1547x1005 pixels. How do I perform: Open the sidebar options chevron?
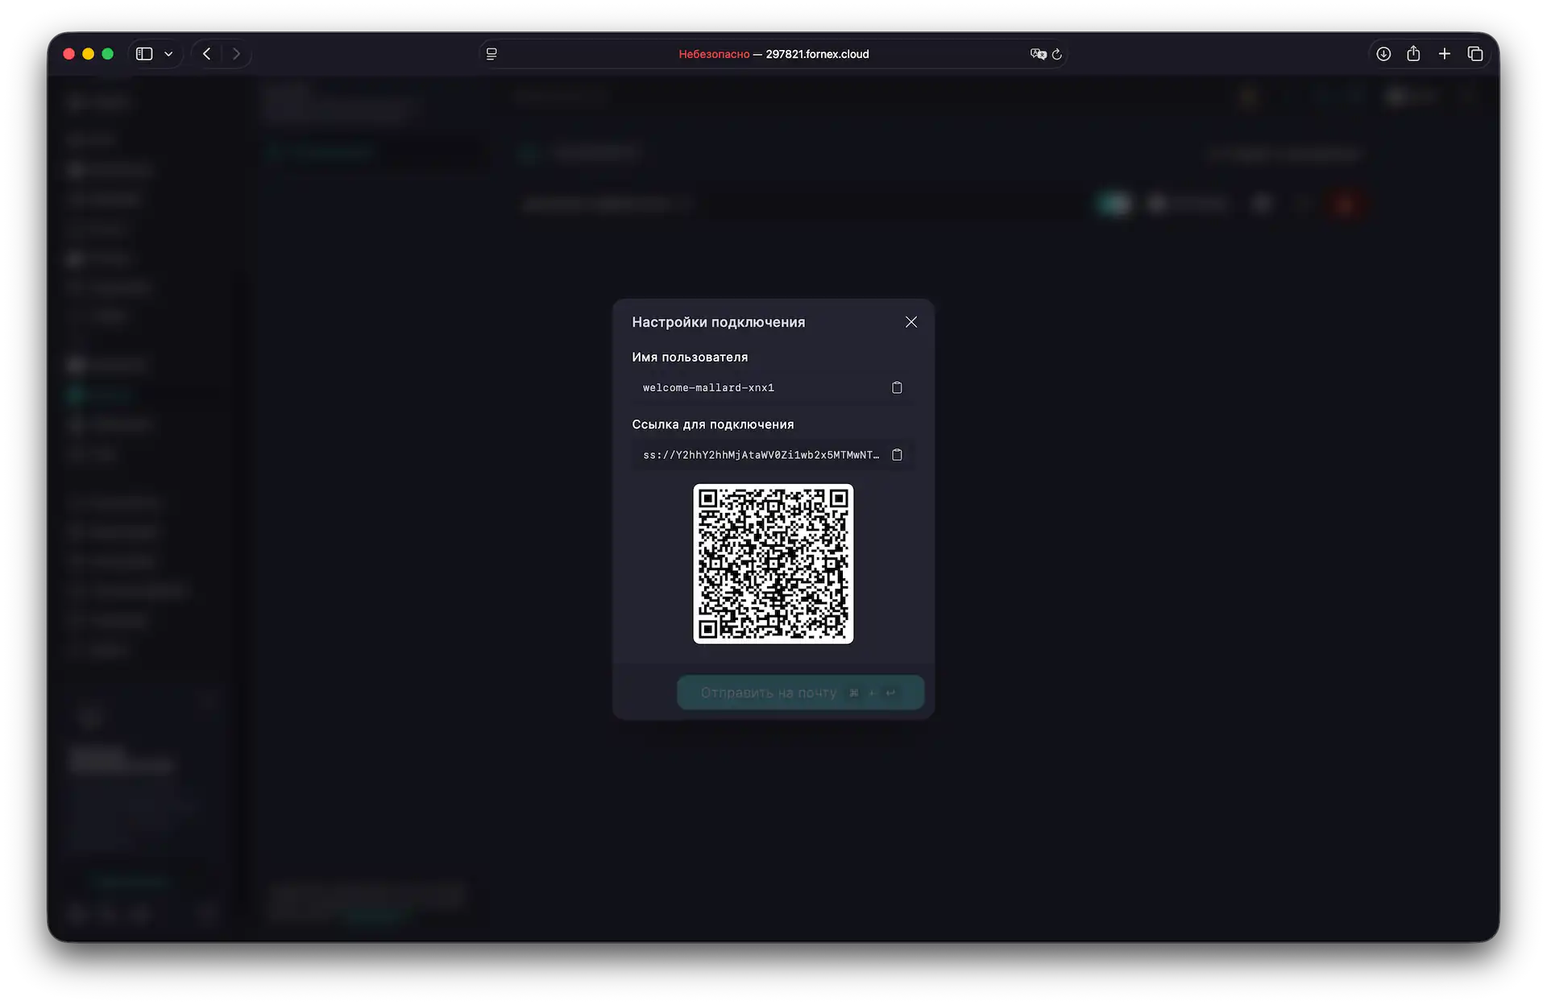click(169, 54)
